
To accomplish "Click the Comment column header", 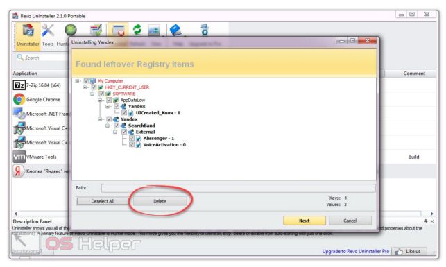I will click(414, 74).
